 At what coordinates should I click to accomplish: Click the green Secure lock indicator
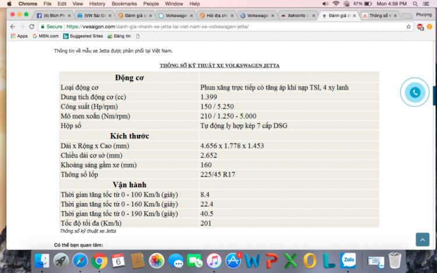pos(51,27)
